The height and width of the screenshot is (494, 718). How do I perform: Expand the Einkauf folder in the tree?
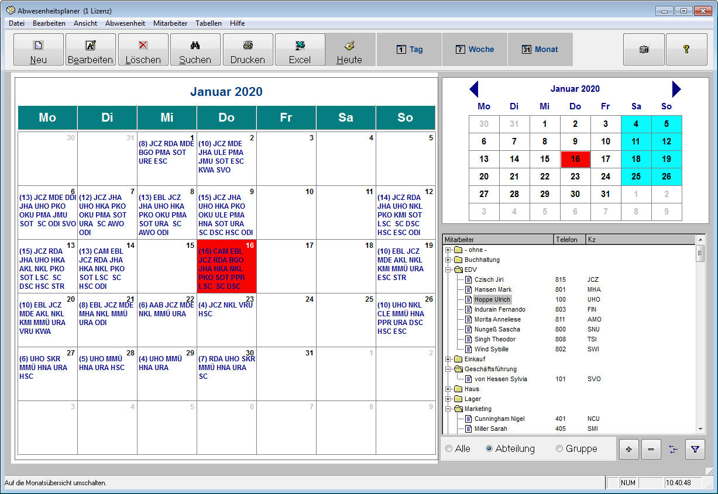pos(448,359)
